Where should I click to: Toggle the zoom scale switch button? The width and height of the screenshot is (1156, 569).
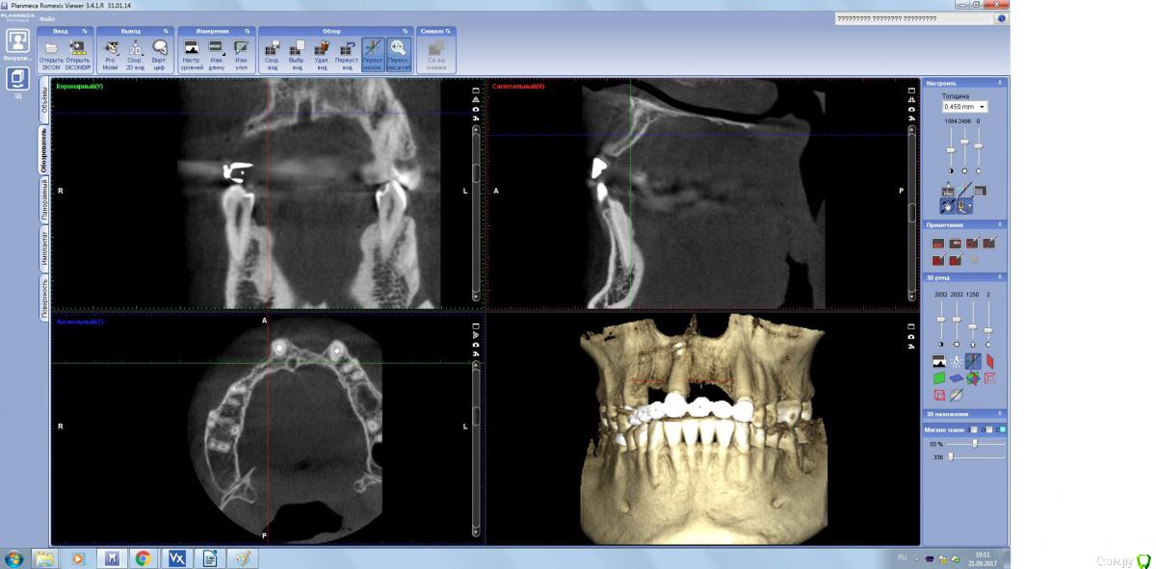coord(398,48)
